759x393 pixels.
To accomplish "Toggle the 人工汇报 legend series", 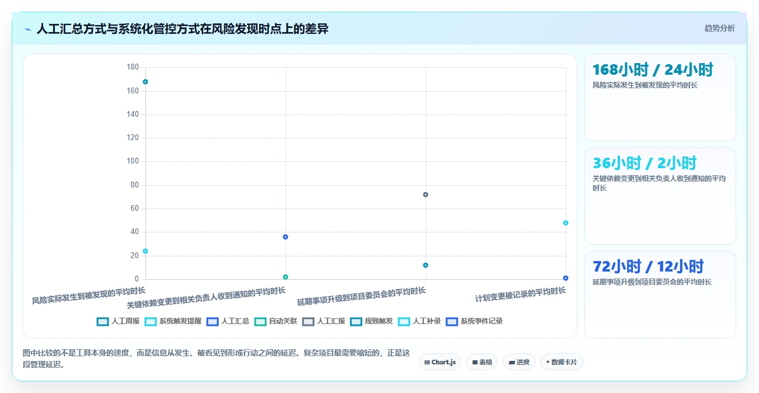I will pyautogui.click(x=323, y=321).
